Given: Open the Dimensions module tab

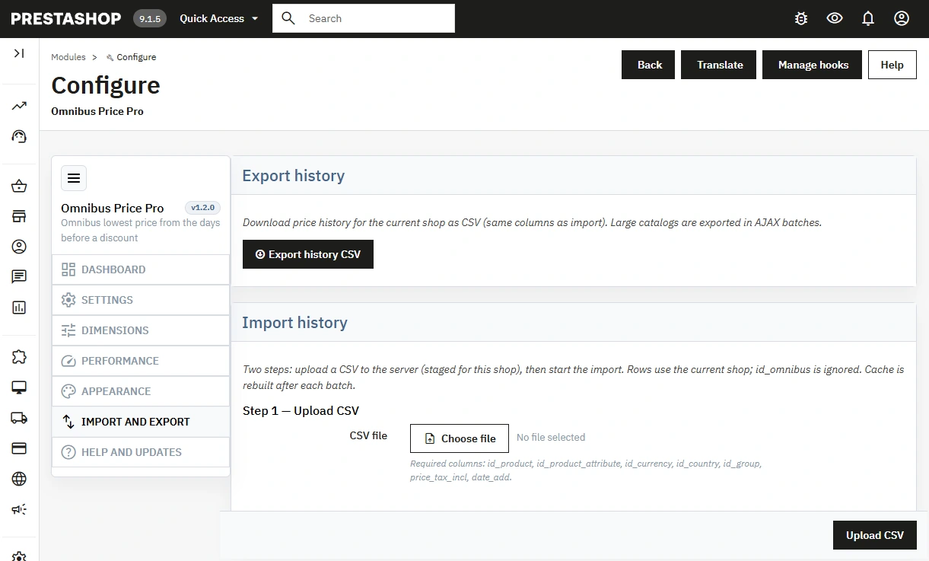Looking at the screenshot, I should tap(141, 330).
